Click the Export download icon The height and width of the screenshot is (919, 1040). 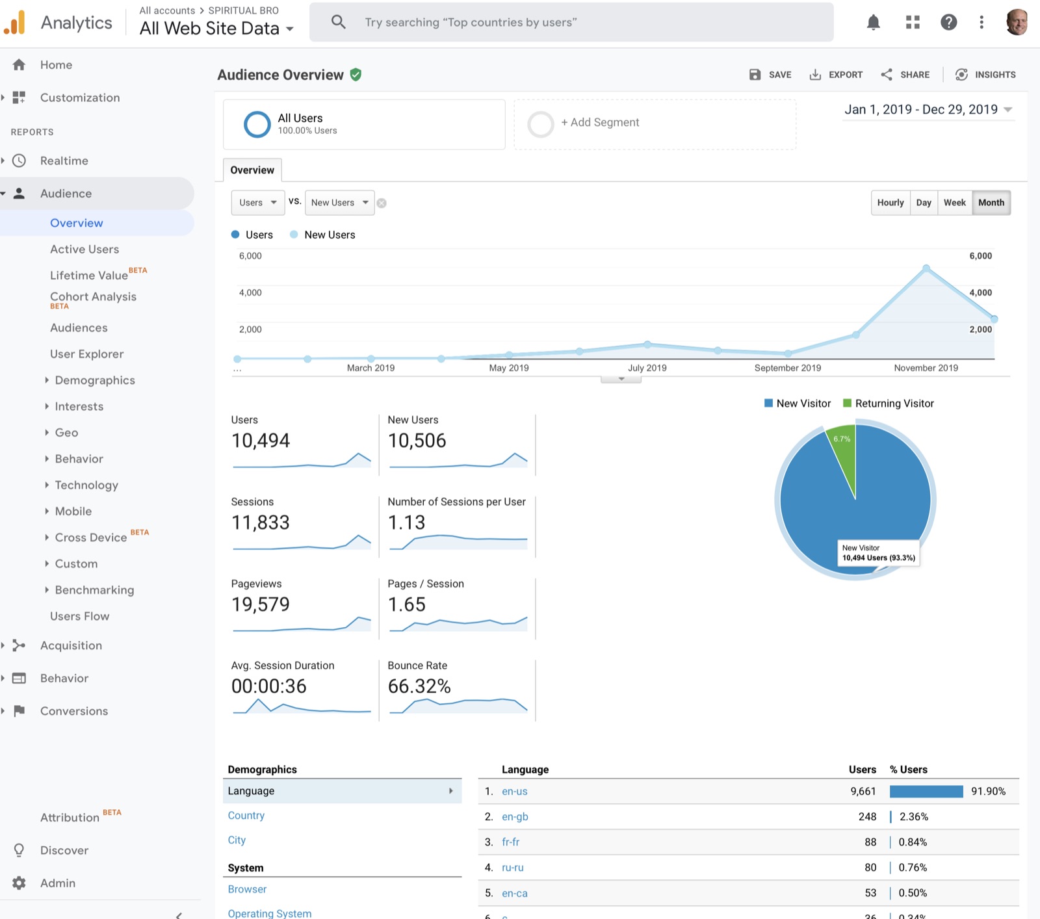815,75
